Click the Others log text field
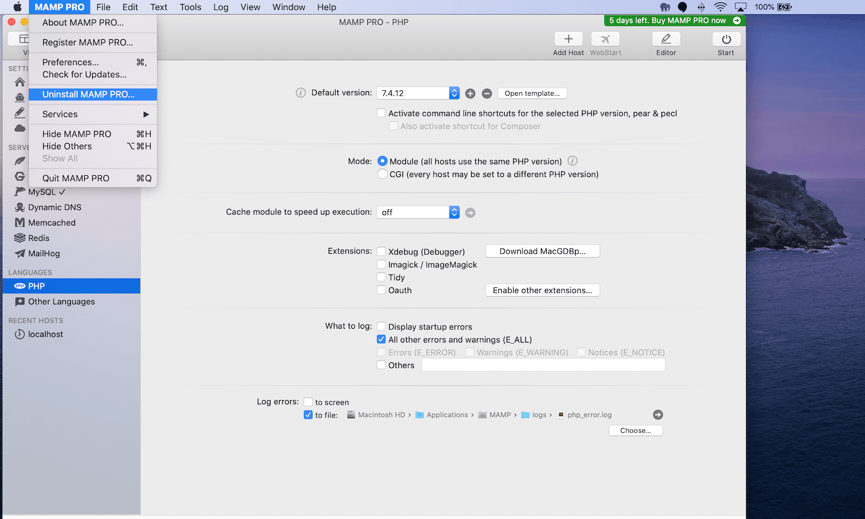 click(x=543, y=365)
